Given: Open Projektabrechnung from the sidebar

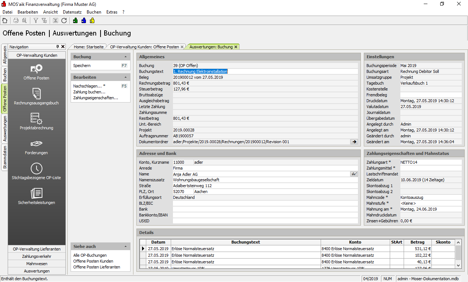Looking at the screenshot, I should click(x=37, y=121).
